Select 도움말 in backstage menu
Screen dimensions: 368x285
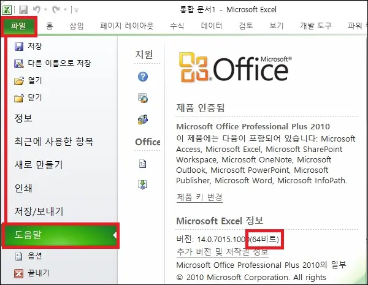tap(61, 235)
